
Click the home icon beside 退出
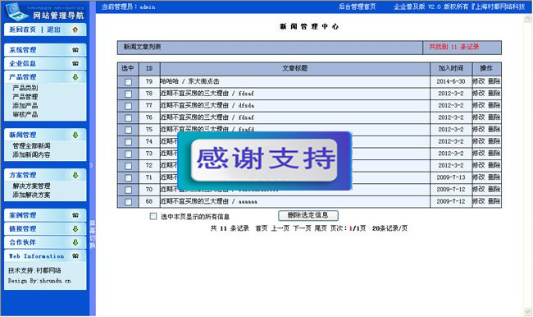75,30
